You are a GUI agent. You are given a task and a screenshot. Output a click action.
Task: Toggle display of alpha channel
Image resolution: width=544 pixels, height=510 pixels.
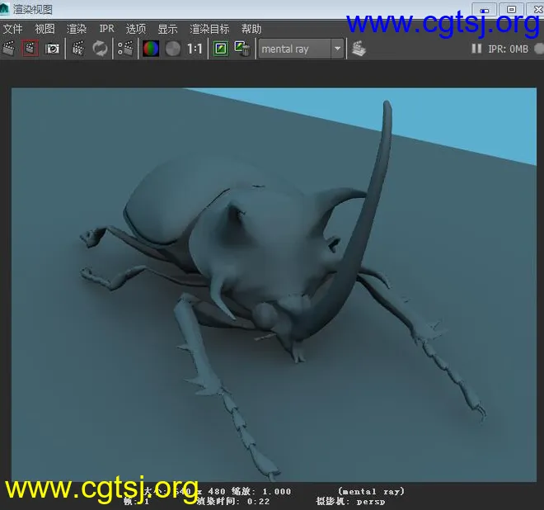(172, 49)
